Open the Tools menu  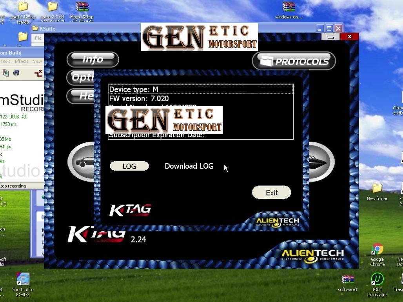coord(5,61)
